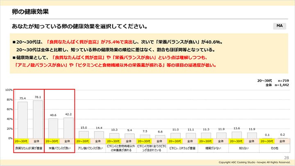
Task: Click the 11.0 value label
Action: coord(175,129)
